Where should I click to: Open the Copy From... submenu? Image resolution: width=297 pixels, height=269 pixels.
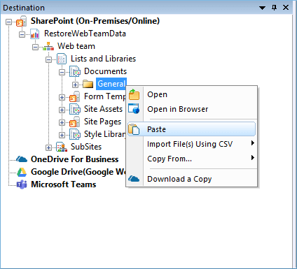pos(191,159)
